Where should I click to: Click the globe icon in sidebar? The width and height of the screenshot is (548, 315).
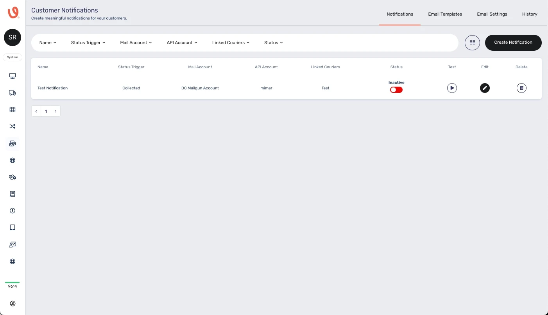pyautogui.click(x=13, y=160)
